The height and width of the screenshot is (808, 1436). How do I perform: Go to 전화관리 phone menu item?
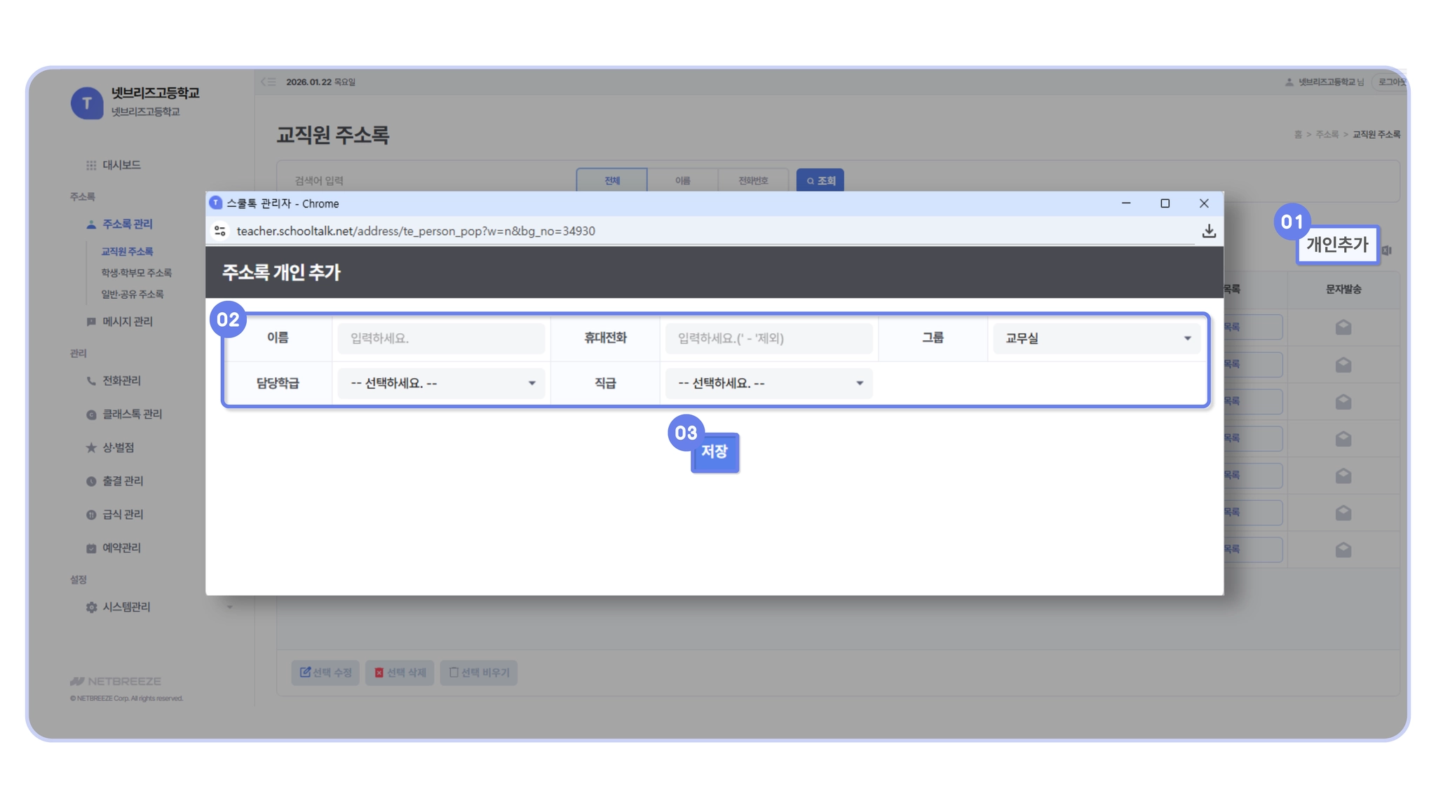121,381
